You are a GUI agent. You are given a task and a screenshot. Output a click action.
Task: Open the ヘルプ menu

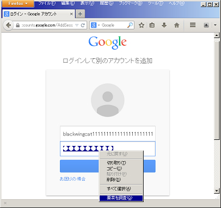tap(176, 3)
